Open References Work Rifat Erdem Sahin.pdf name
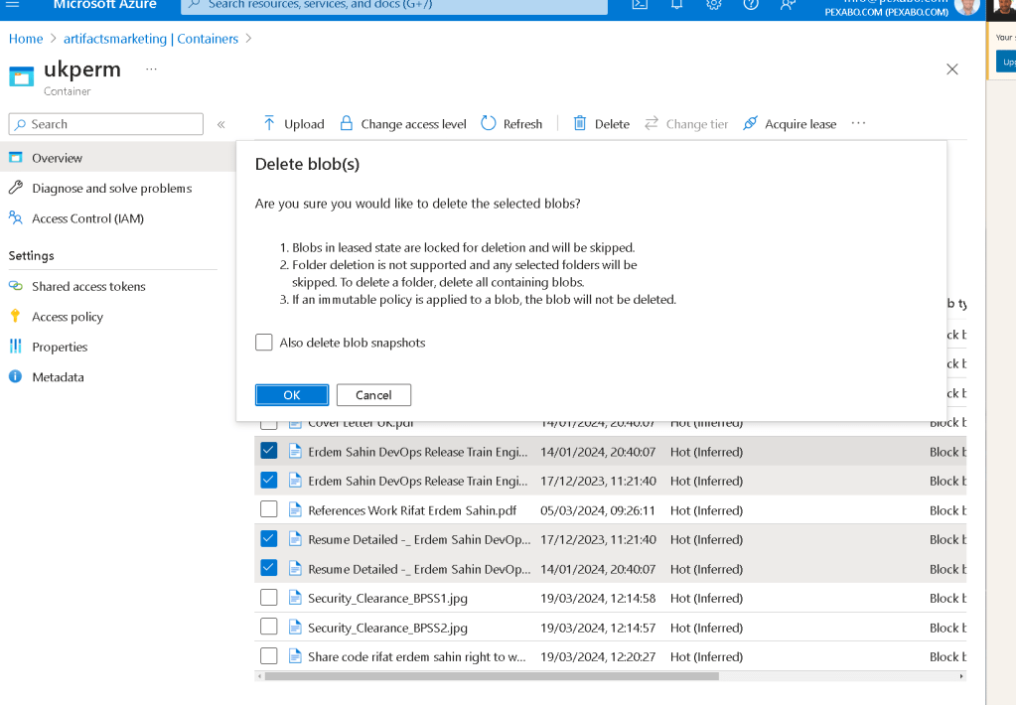This screenshot has width=1016, height=705. click(412, 510)
